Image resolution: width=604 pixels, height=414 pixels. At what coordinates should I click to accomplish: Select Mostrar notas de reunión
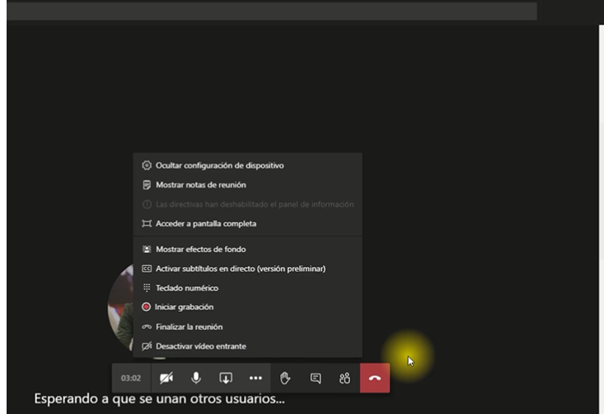(247, 185)
